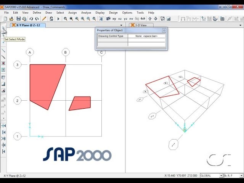Viewport: 244px width, 183px height.
Task: Click the Undo arrow icon
Action: (31, 19)
